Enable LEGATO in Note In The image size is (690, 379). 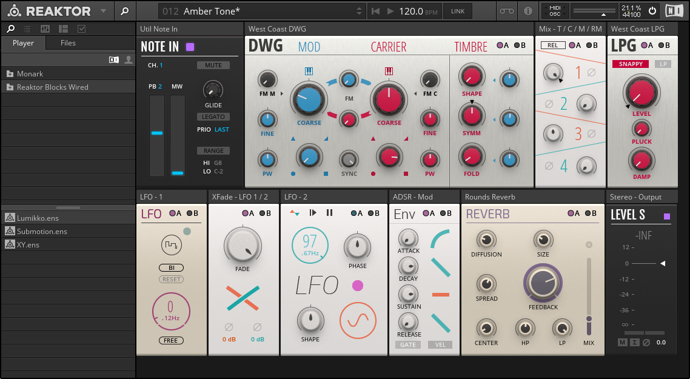coord(213,116)
